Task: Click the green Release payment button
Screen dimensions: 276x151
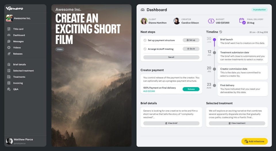Action: tap(191, 89)
